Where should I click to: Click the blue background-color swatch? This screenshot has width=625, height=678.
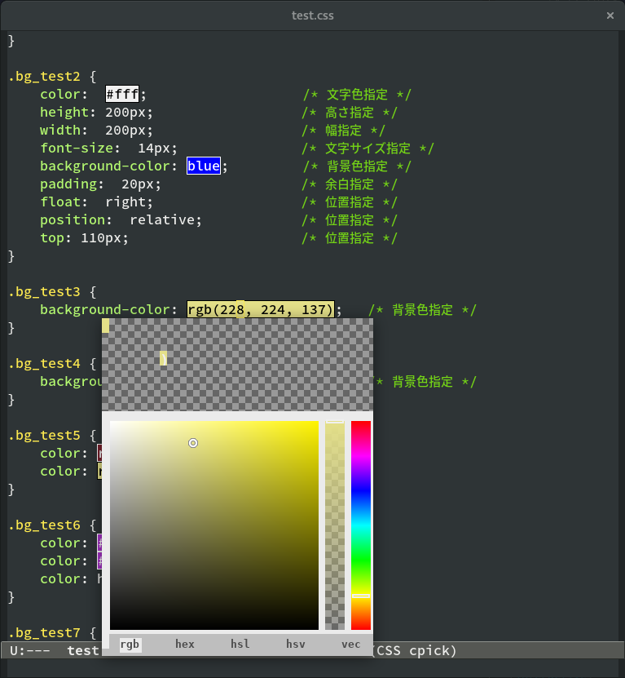click(x=204, y=166)
